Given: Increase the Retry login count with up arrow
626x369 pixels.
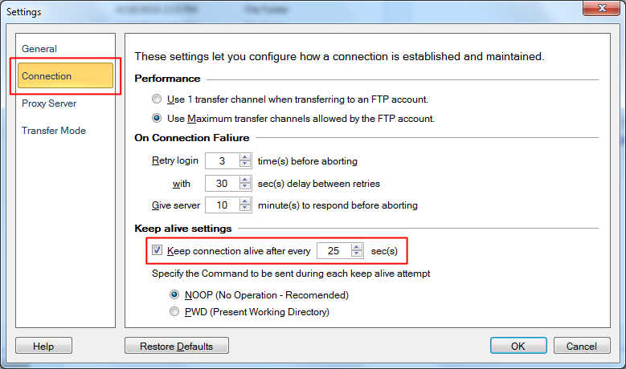Looking at the screenshot, I should pos(245,157).
